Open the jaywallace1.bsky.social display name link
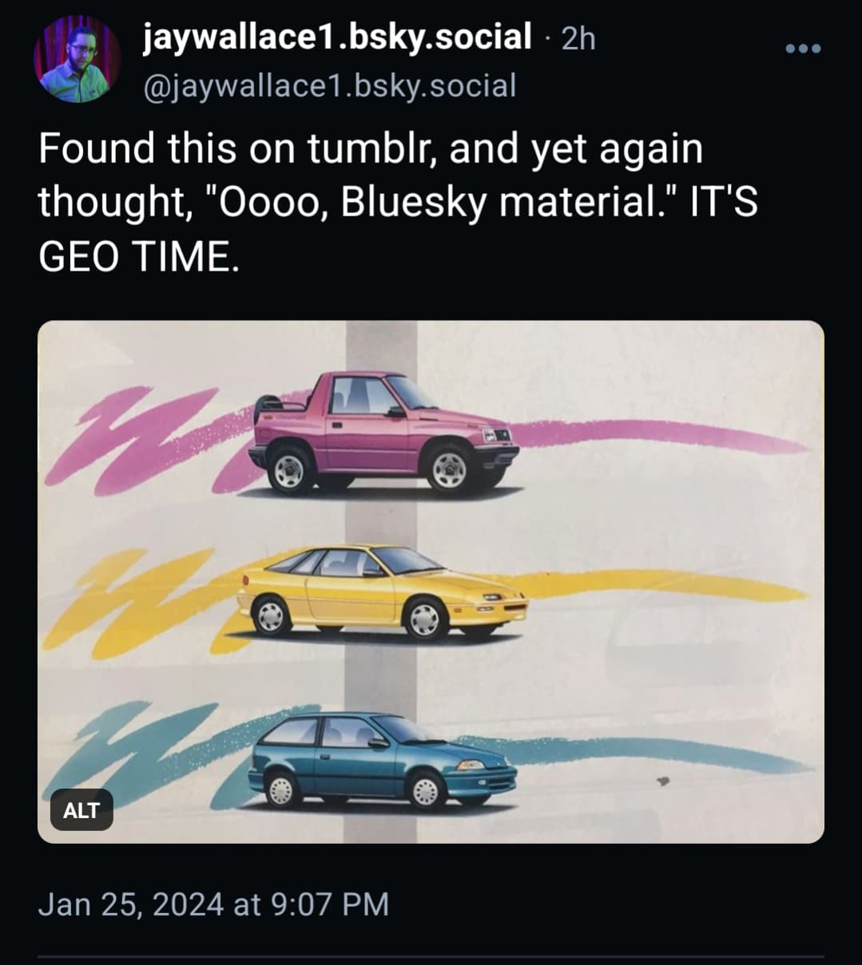The height and width of the screenshot is (965, 862). [x=337, y=36]
